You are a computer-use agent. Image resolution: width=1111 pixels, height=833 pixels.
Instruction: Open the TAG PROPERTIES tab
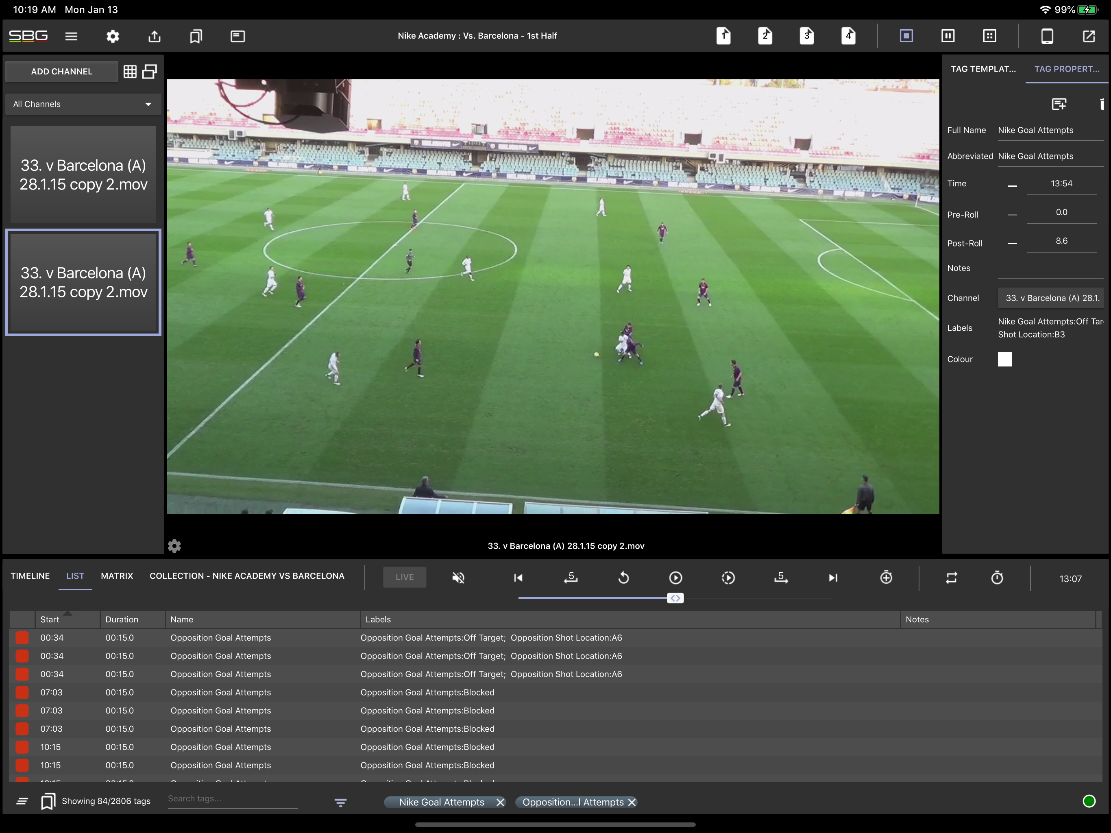pyautogui.click(x=1066, y=69)
